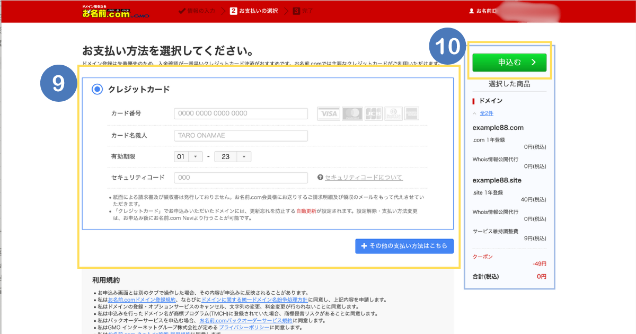Click the Diners Club card icon
The width and height of the screenshot is (636, 334).
pos(393,113)
